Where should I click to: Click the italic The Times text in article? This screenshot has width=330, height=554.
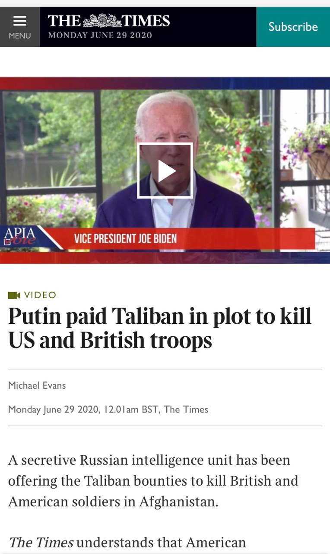(41, 542)
